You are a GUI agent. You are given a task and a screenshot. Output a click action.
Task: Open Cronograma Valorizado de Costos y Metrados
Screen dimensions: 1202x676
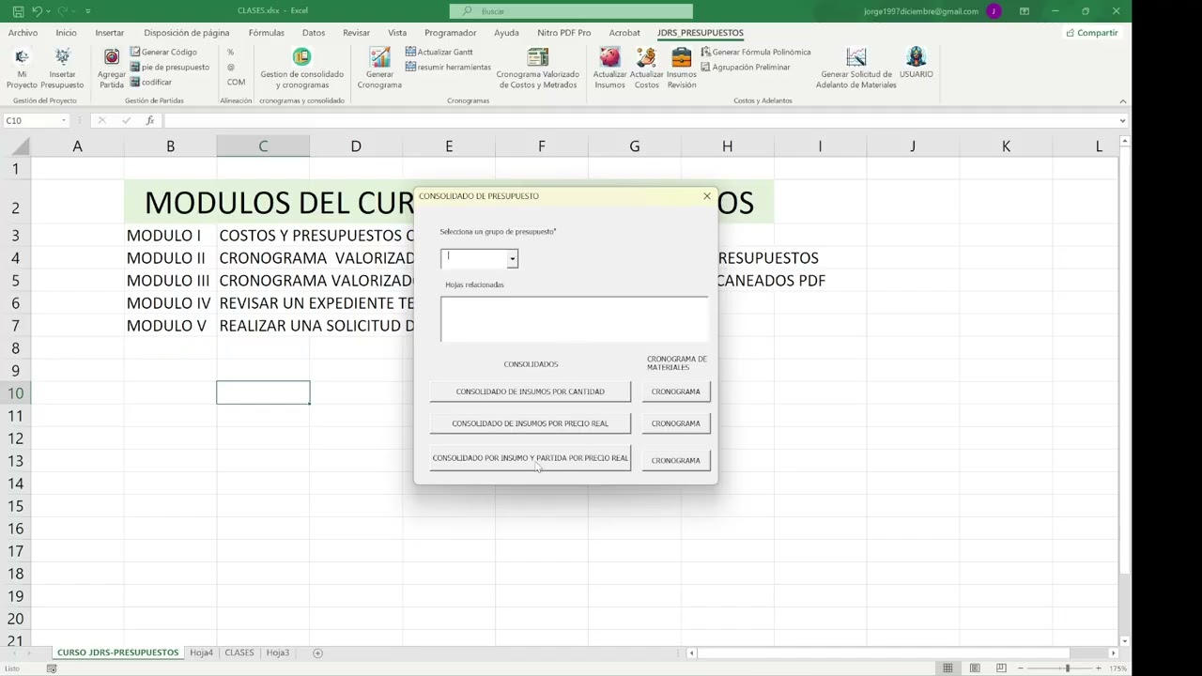[537, 69]
